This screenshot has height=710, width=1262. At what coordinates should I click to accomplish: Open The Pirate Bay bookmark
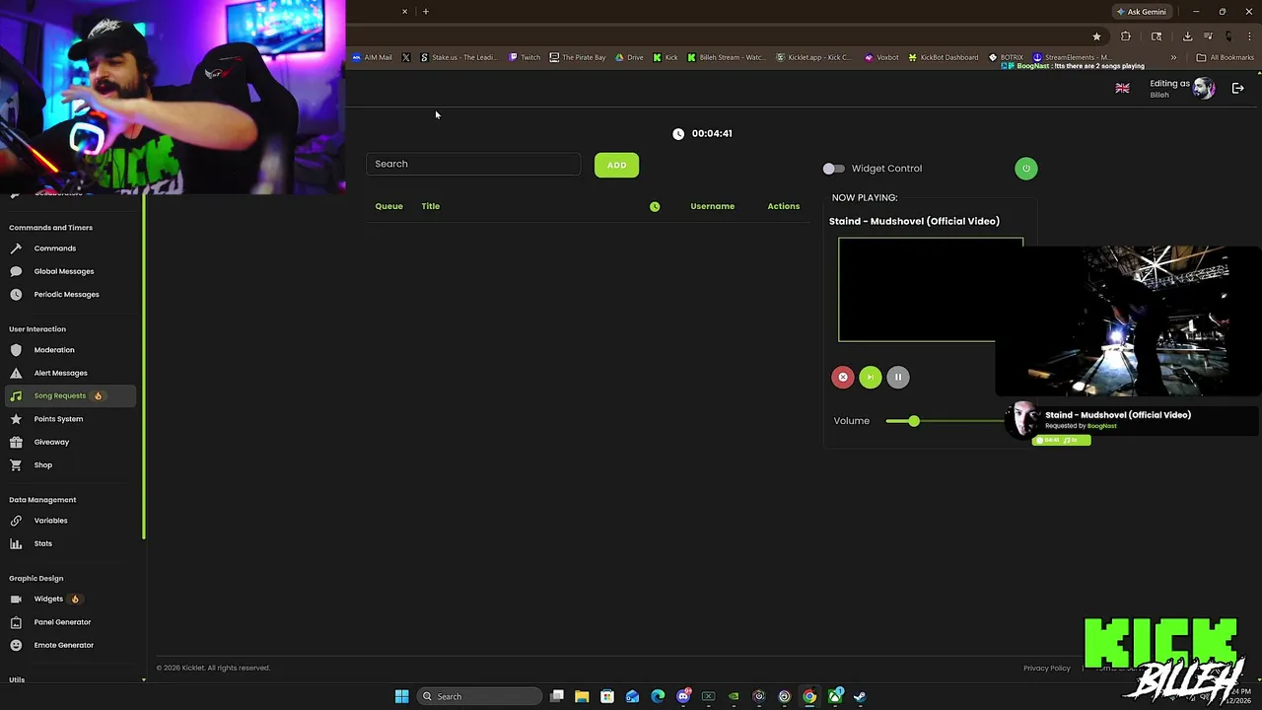pyautogui.click(x=578, y=57)
